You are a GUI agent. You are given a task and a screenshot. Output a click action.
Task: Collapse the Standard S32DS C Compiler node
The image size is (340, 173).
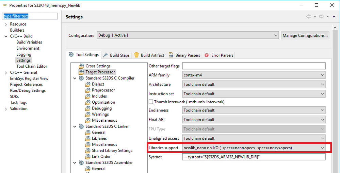[75, 78]
